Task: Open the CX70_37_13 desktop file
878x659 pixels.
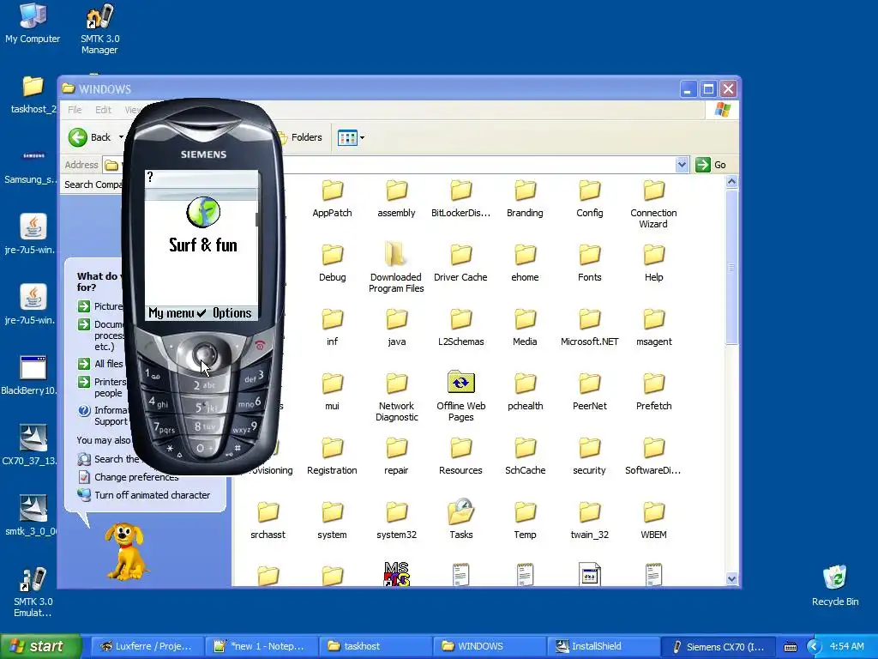Action: point(31,445)
